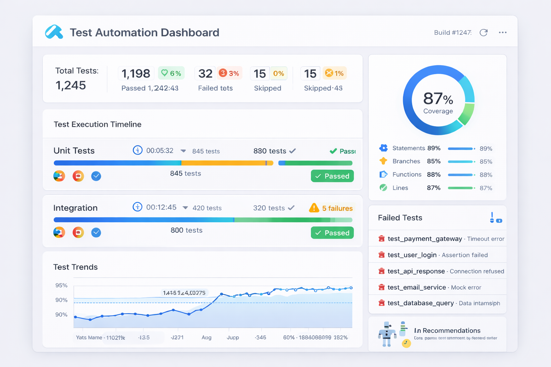
Task: Click the robot icon in Recommendations panel
Action: click(388, 334)
